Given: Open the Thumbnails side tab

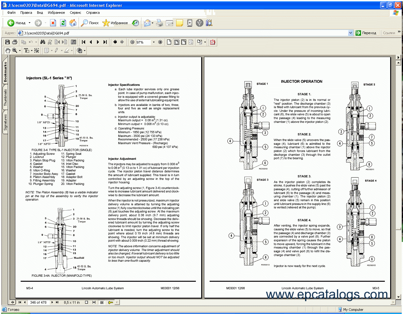Looking at the screenshot, I should 5,97.
